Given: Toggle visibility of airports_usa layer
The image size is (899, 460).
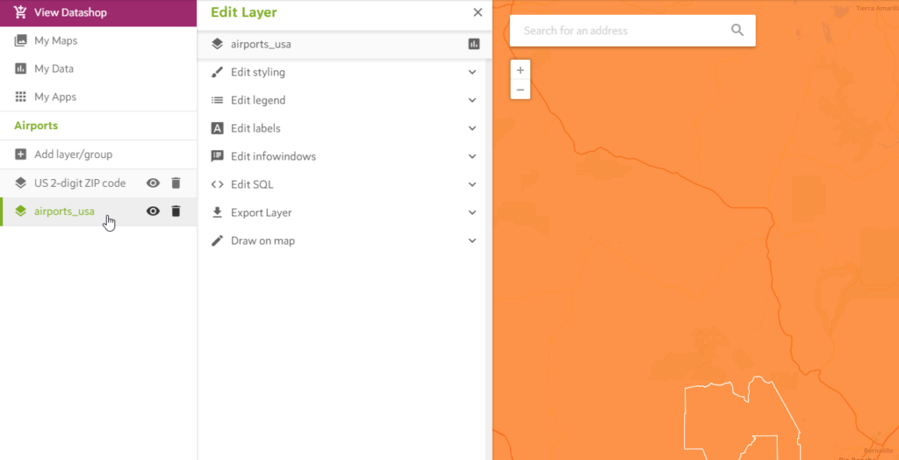Looking at the screenshot, I should coord(153,211).
